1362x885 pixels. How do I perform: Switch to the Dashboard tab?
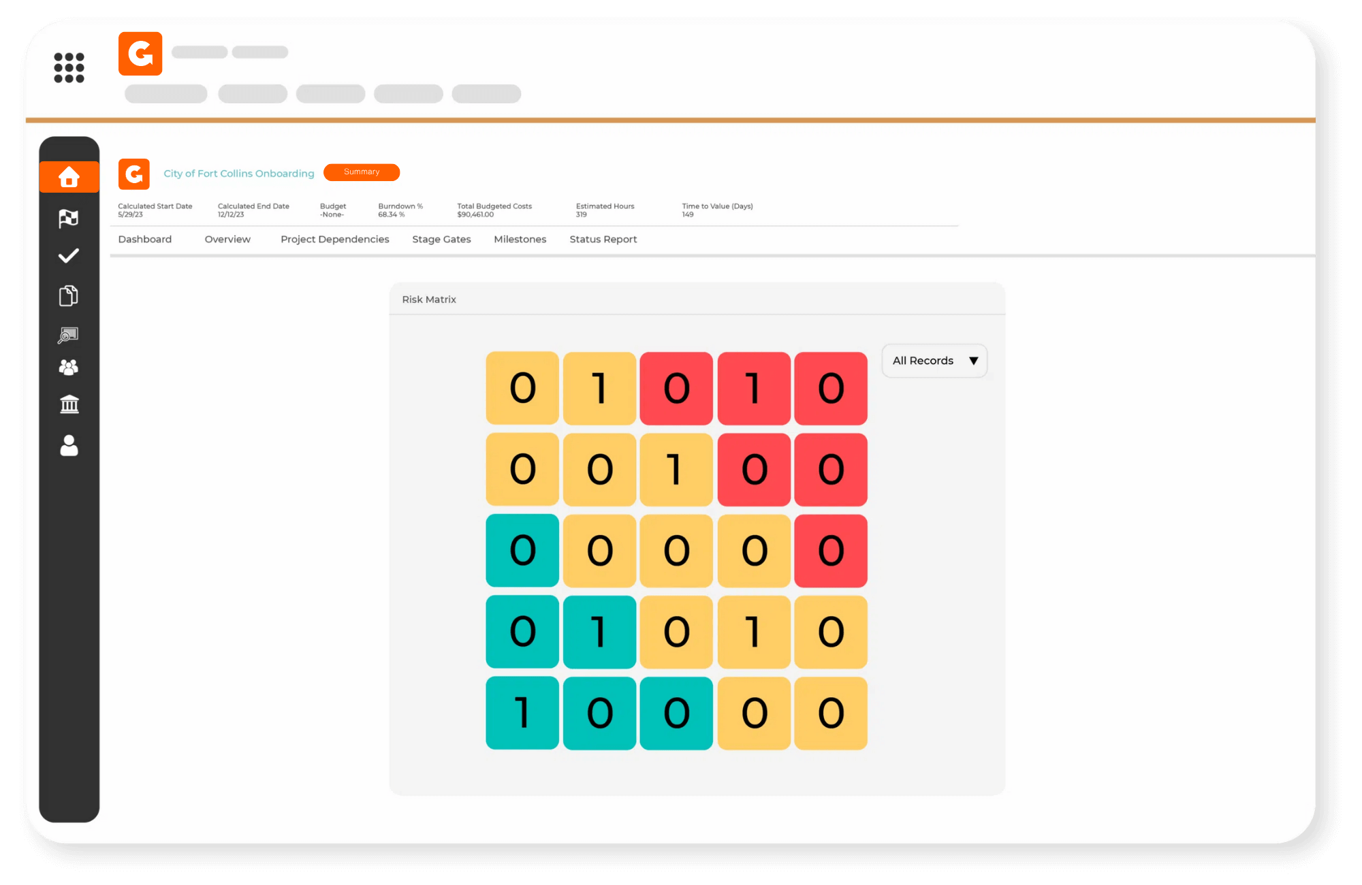point(145,240)
